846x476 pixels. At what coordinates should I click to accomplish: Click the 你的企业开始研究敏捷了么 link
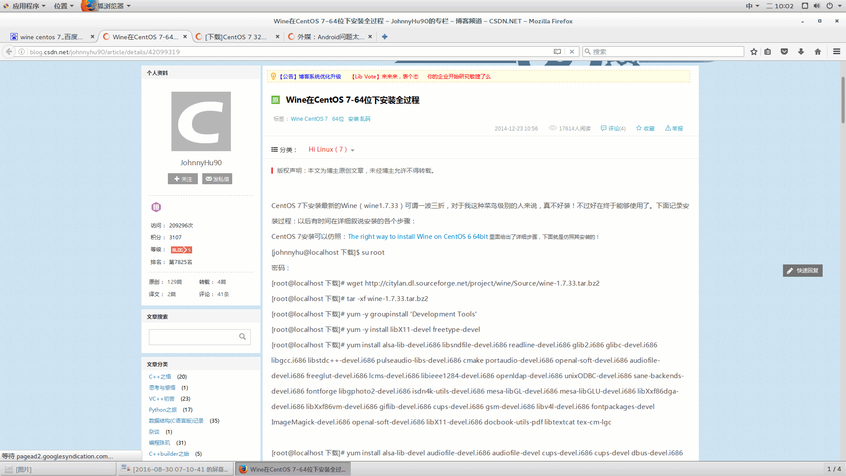coord(459,76)
